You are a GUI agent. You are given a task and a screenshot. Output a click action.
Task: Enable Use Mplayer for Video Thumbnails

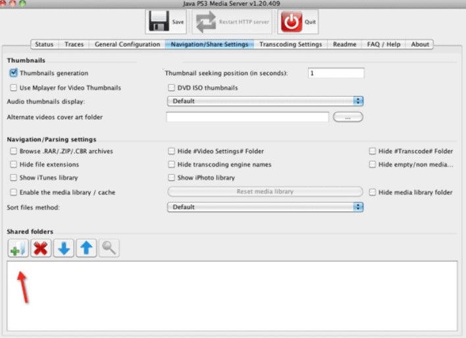pos(13,88)
